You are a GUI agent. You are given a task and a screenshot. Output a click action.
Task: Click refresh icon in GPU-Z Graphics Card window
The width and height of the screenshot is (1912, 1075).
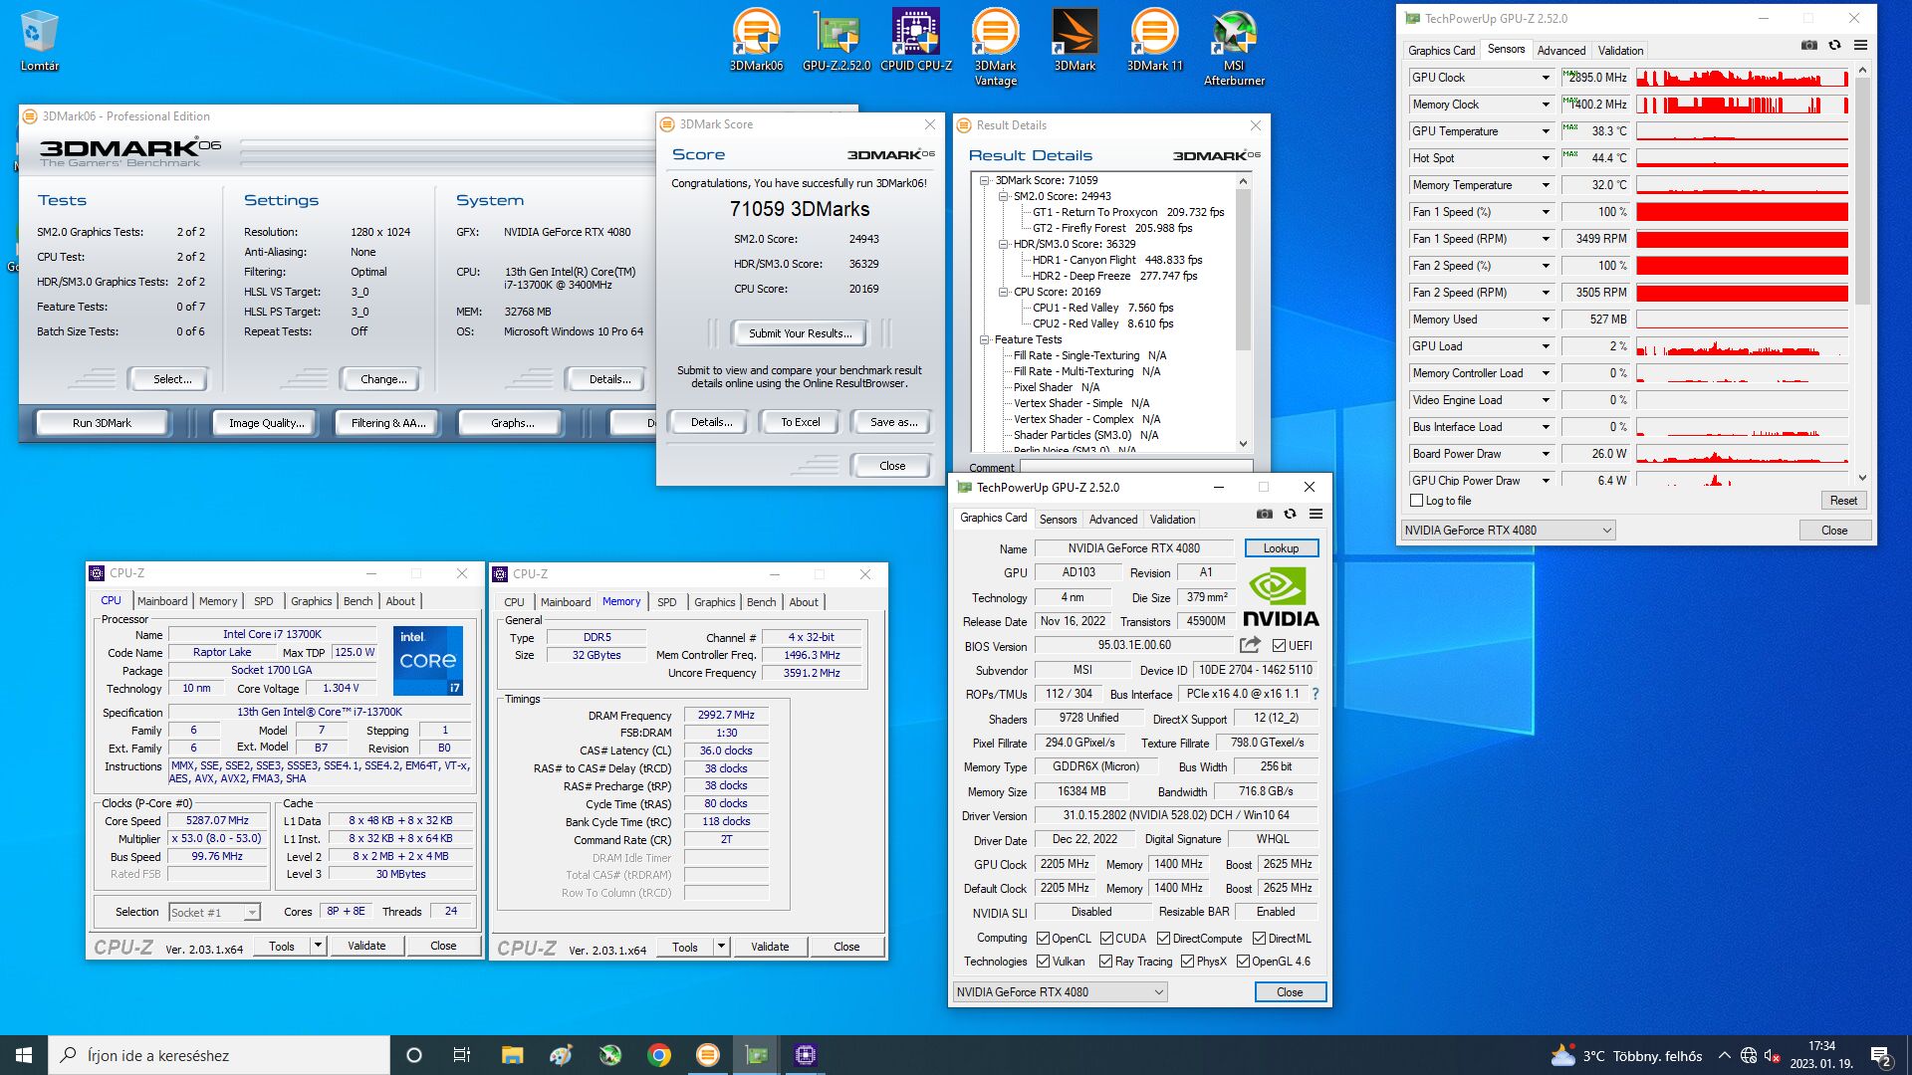click(1290, 515)
